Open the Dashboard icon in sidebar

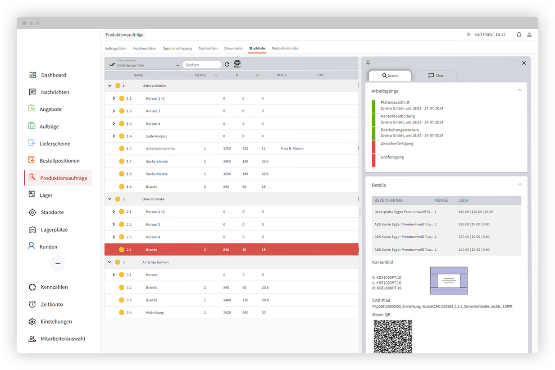(32, 75)
